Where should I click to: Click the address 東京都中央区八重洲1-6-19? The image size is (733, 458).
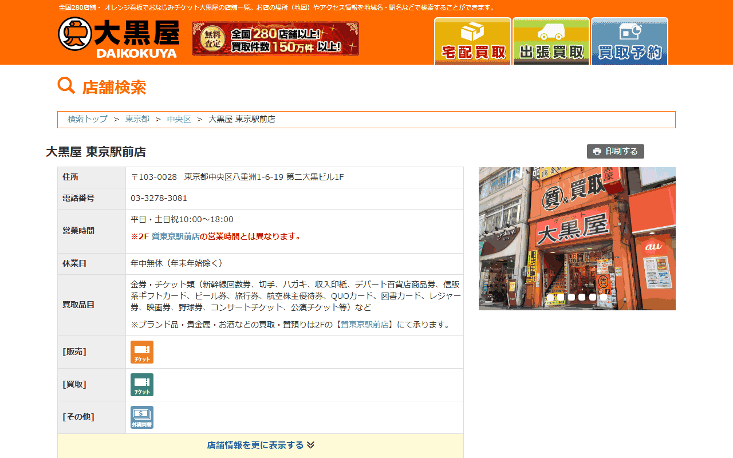234,177
